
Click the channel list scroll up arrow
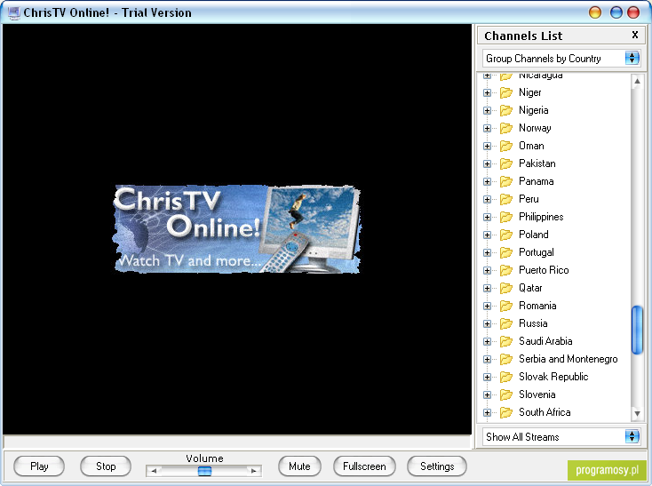[x=637, y=82]
